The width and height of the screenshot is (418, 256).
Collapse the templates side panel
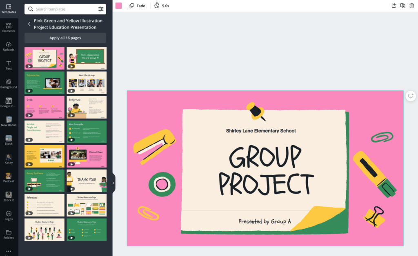pyautogui.click(x=113, y=183)
